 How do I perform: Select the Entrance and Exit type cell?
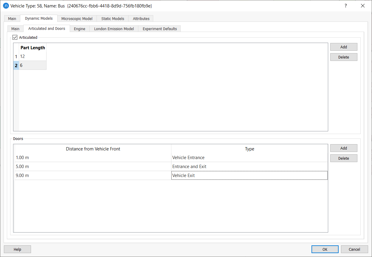point(249,167)
